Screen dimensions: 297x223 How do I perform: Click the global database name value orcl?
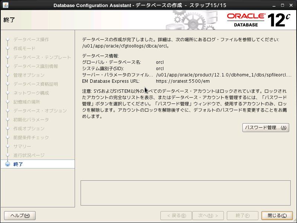coord(160,62)
